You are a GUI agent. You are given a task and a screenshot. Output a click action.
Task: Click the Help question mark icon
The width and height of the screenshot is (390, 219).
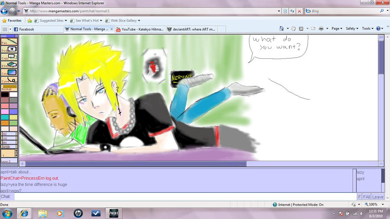[x=378, y=29]
